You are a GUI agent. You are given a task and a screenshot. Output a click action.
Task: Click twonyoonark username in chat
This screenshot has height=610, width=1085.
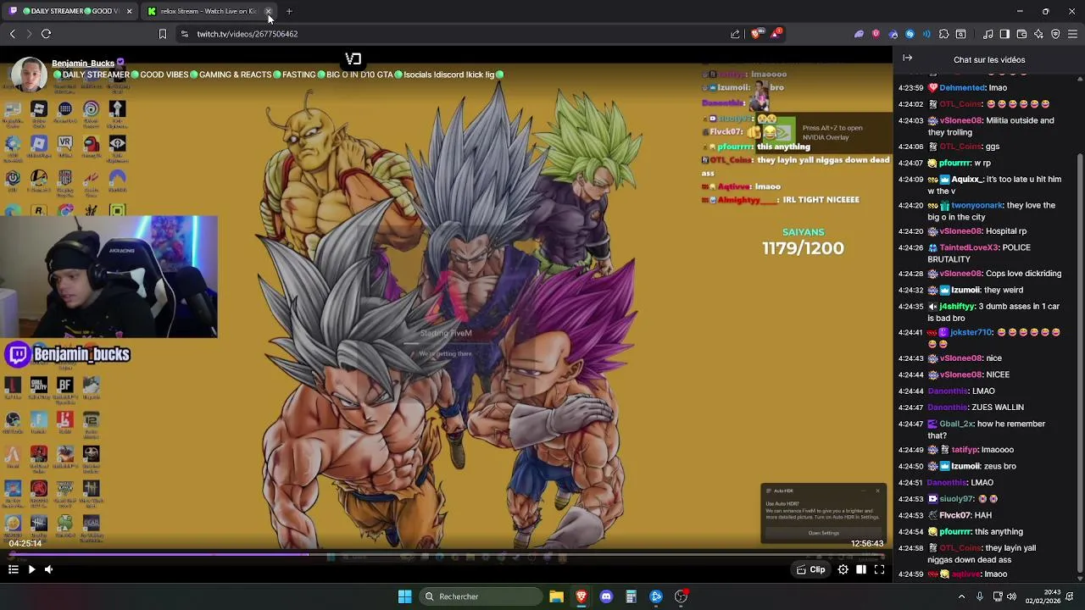pos(979,205)
